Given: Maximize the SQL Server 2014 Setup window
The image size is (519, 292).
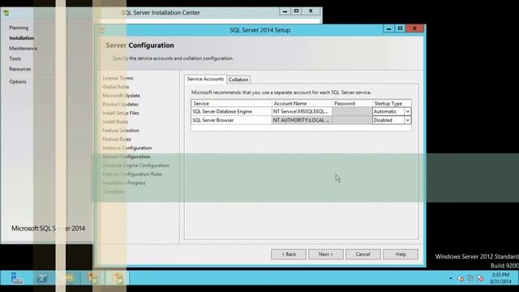Looking at the screenshot, I should (x=400, y=28).
